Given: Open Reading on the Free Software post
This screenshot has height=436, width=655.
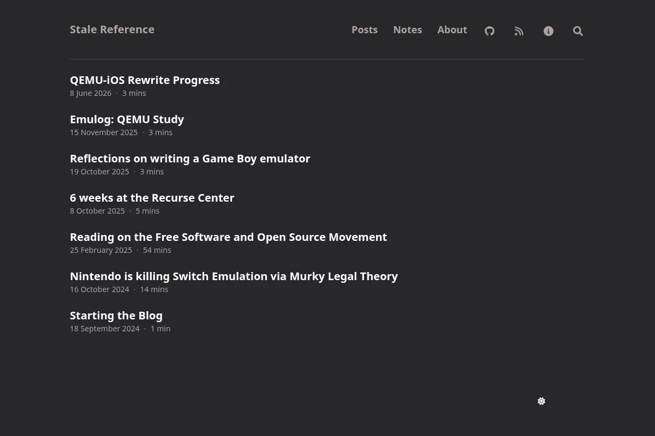Looking at the screenshot, I should (x=228, y=237).
